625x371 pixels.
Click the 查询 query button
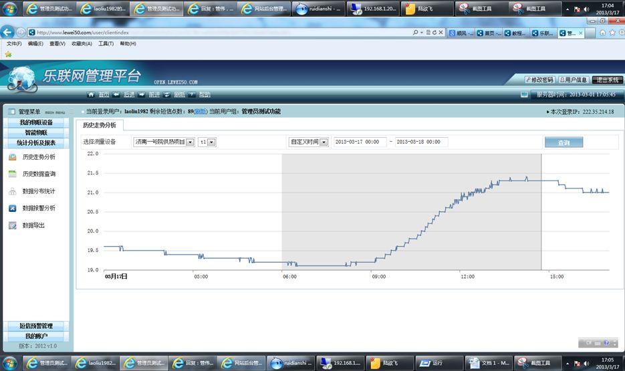point(563,142)
